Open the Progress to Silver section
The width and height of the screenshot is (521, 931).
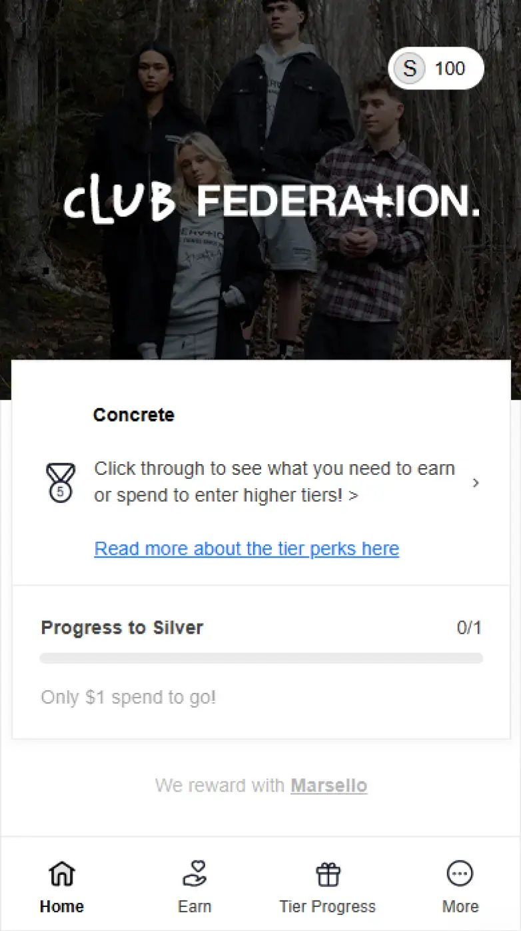(122, 628)
